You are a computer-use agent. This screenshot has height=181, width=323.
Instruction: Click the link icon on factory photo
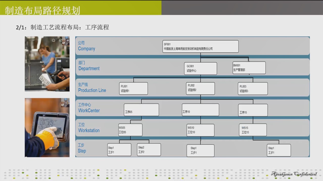click(61, 40)
